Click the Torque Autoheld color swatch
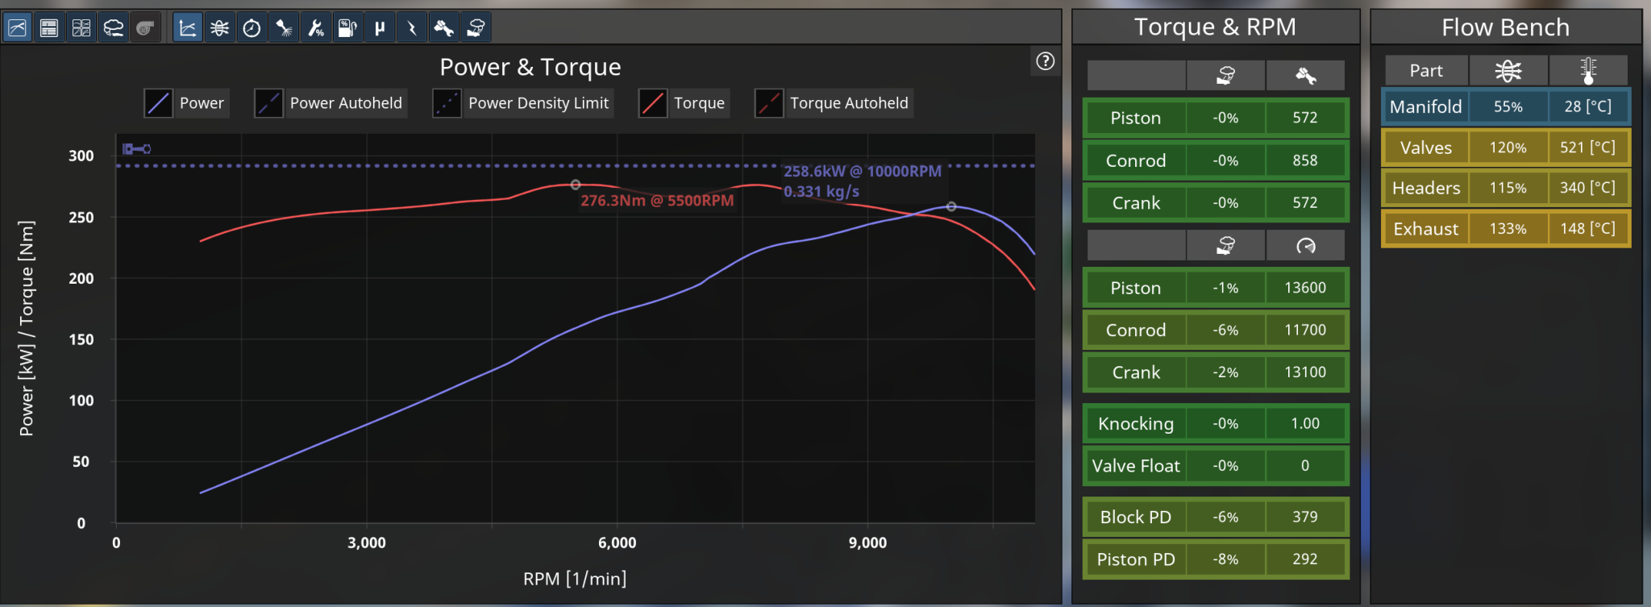Image resolution: width=1651 pixels, height=607 pixels. point(769,103)
